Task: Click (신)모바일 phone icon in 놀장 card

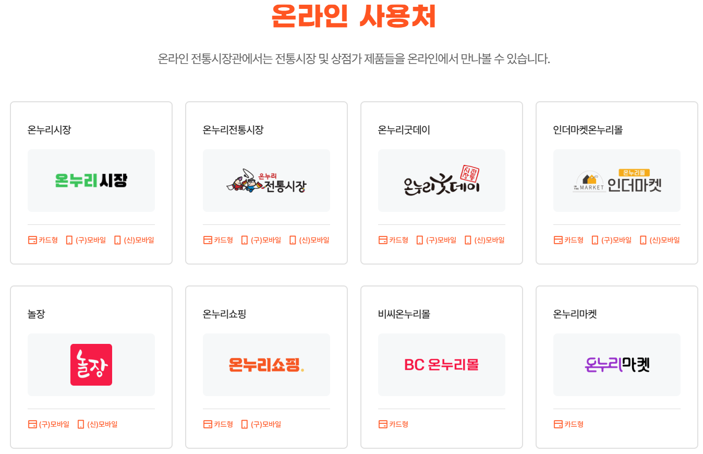Action: [x=81, y=424]
